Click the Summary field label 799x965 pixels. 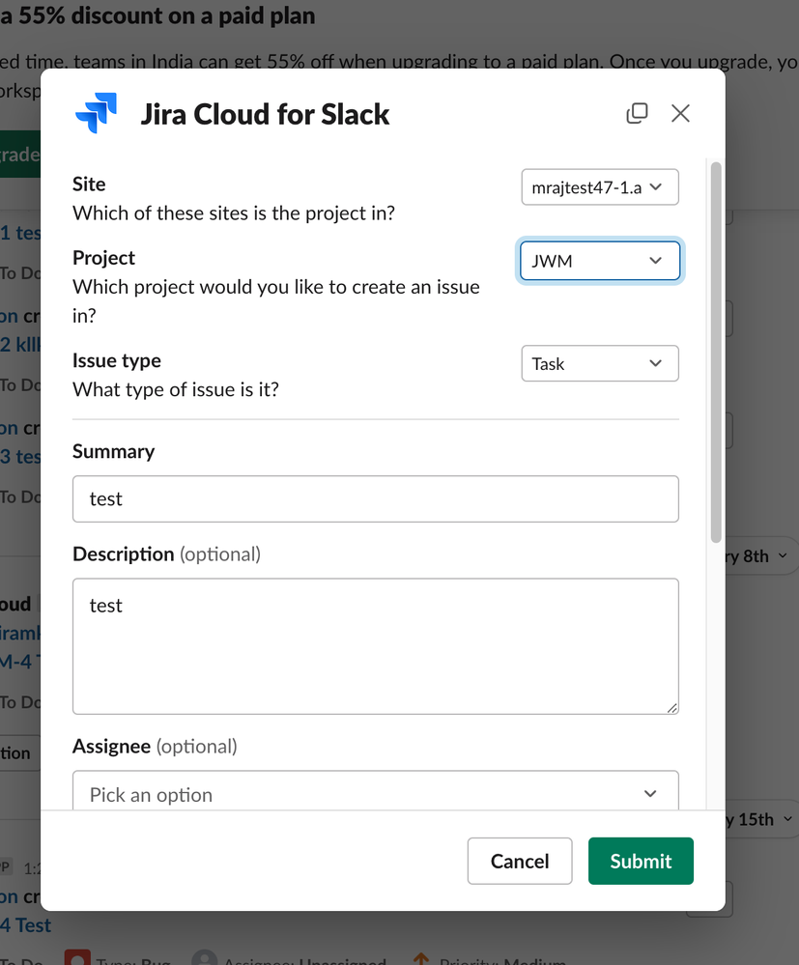114,452
